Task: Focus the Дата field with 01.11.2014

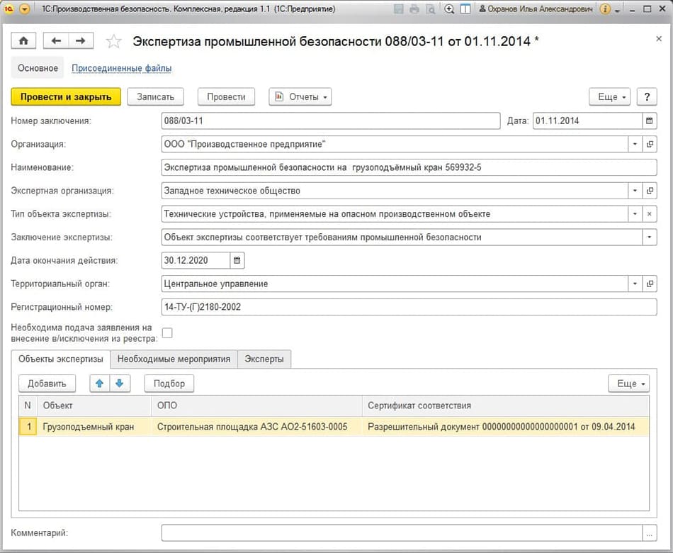Action: coord(587,121)
